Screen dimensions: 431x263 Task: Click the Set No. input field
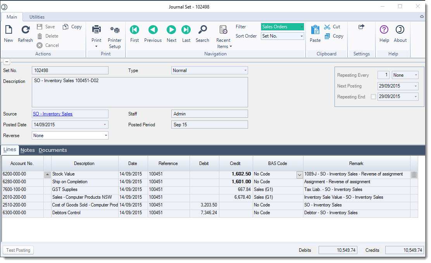tap(70, 70)
